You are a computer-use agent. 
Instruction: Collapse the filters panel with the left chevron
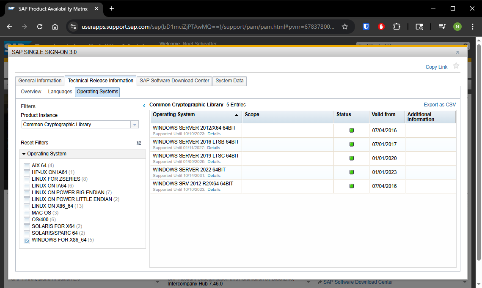[x=144, y=106]
